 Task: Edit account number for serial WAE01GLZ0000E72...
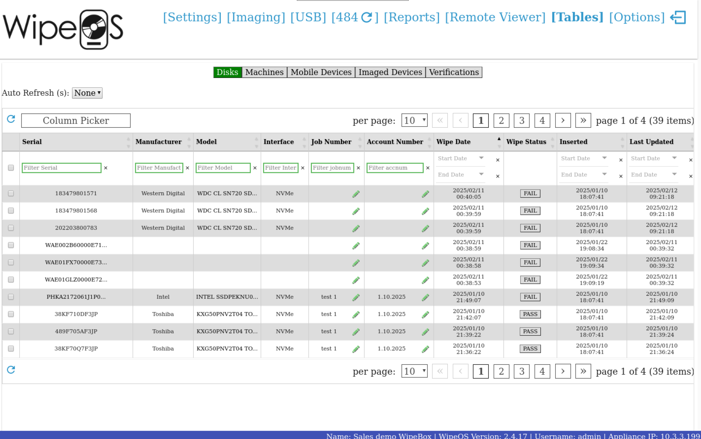click(x=425, y=280)
